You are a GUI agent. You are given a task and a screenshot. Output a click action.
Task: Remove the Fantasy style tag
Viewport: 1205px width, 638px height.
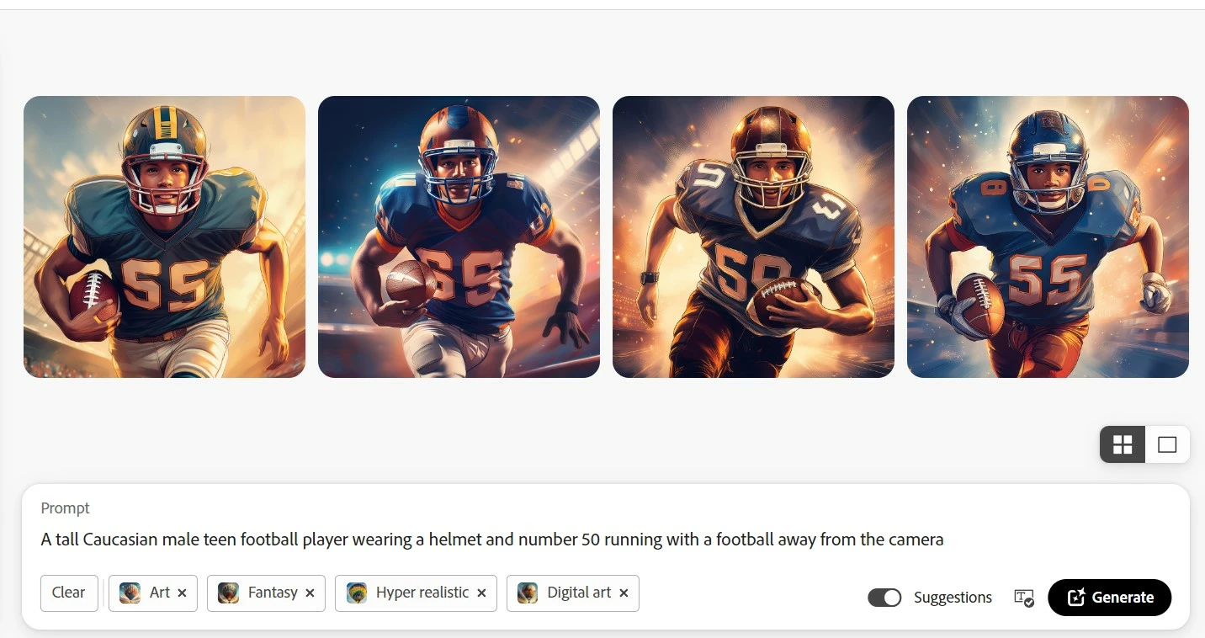point(310,593)
